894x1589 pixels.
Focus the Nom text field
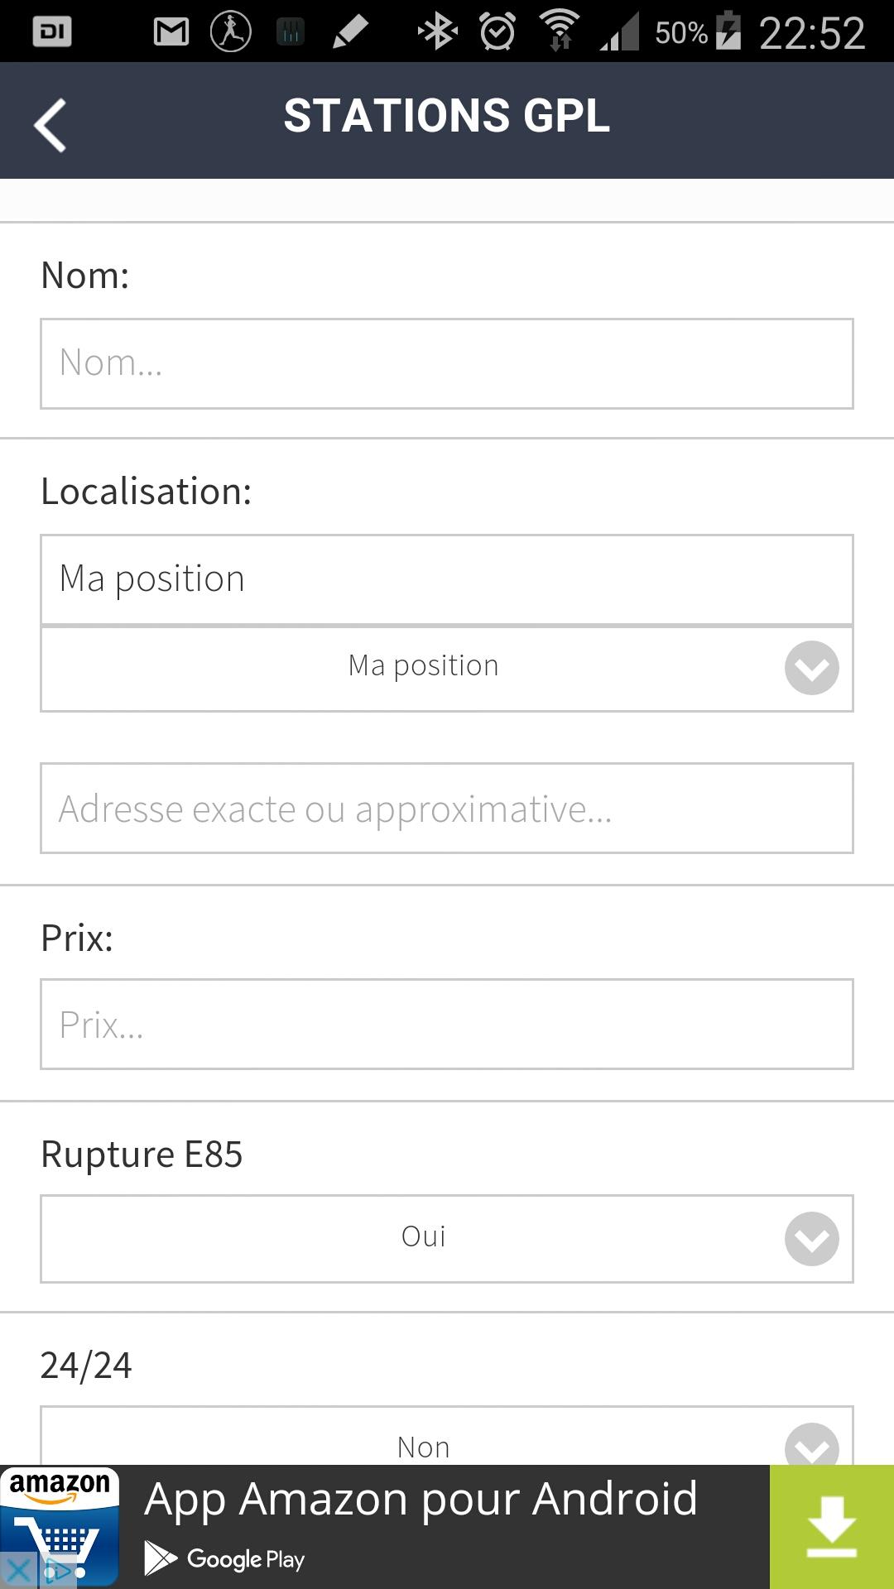(447, 363)
